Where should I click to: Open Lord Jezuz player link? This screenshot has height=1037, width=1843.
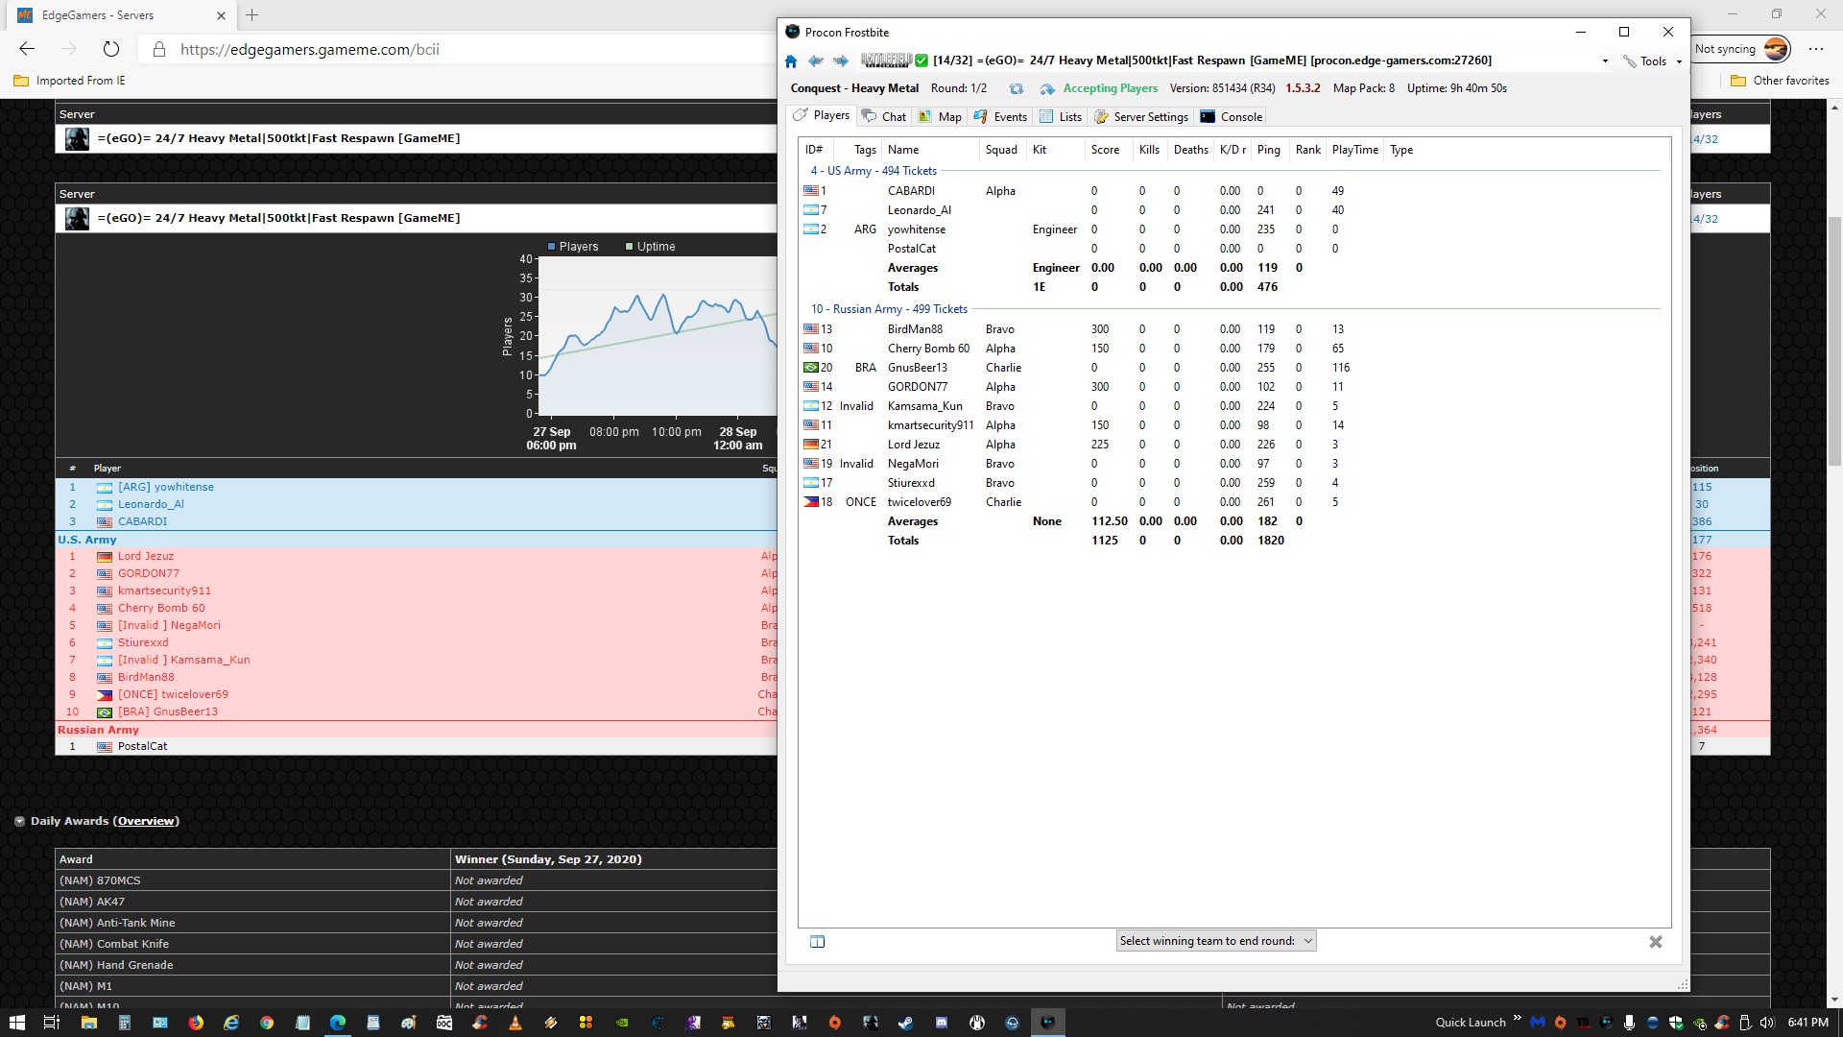pos(146,556)
